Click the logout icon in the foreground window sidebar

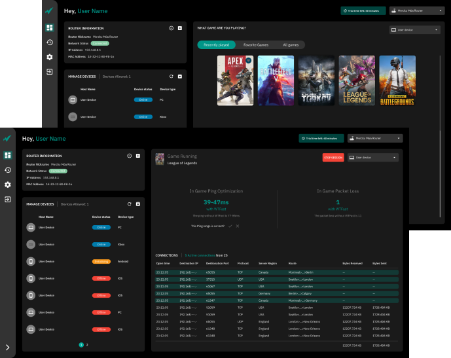coord(8,199)
